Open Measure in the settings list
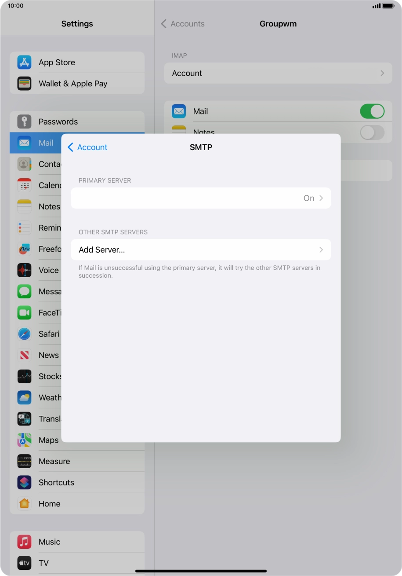 tap(54, 462)
